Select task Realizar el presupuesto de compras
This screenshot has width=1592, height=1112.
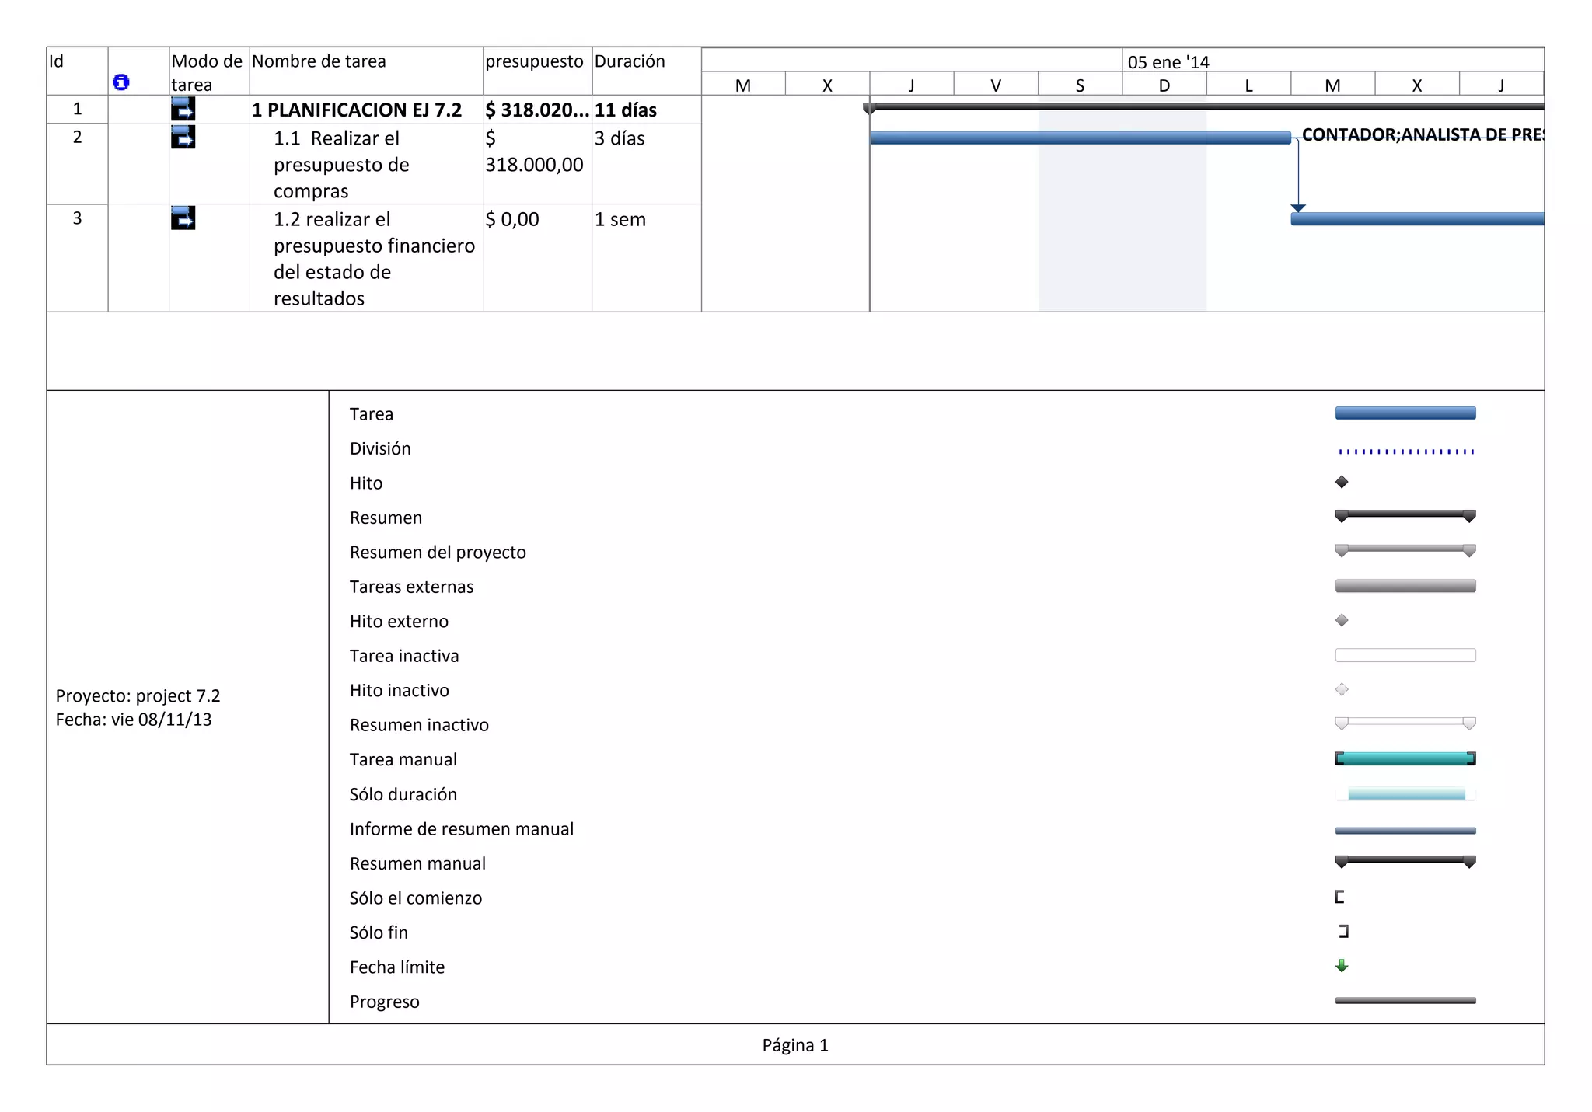[x=341, y=165]
